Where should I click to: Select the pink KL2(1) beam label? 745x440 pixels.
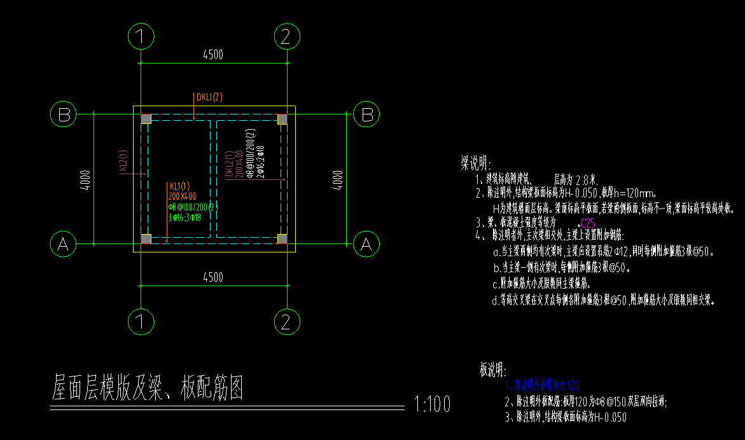point(123,161)
